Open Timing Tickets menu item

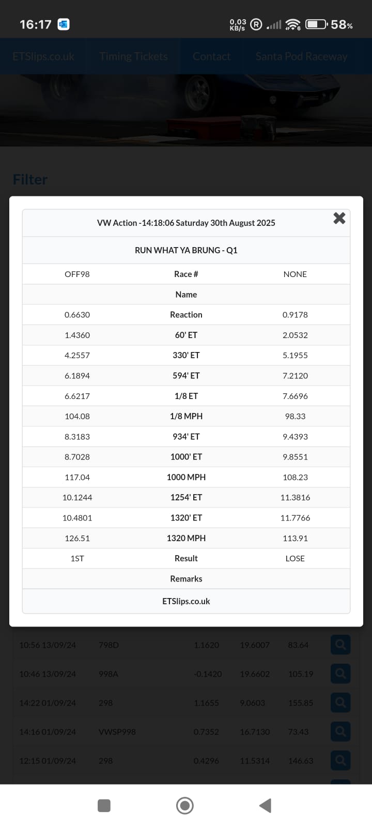pos(133,56)
